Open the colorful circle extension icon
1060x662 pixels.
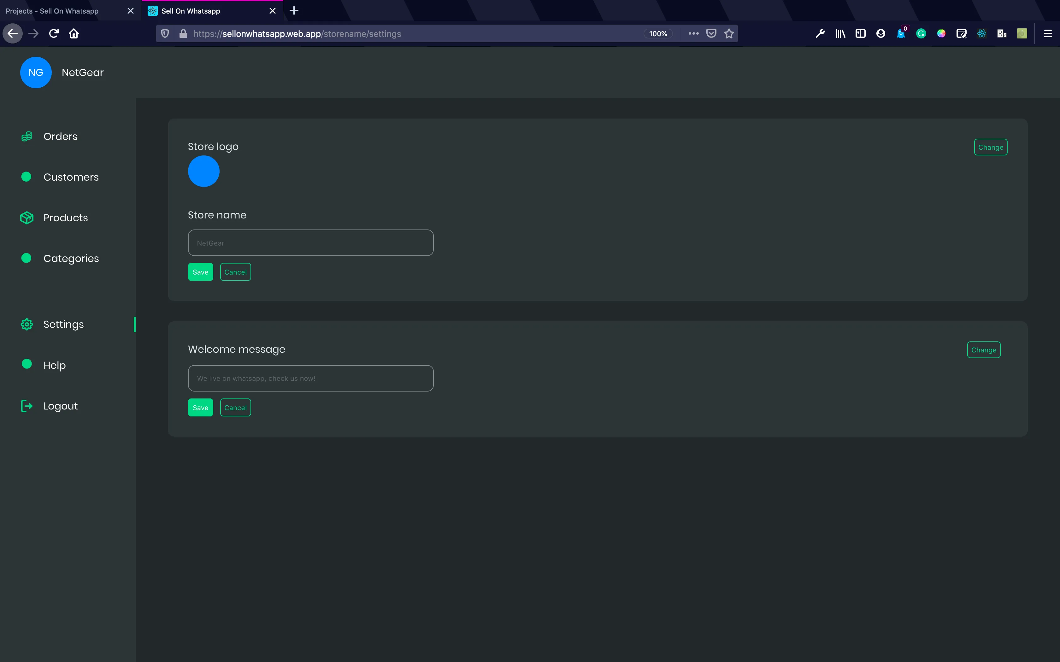point(941,34)
